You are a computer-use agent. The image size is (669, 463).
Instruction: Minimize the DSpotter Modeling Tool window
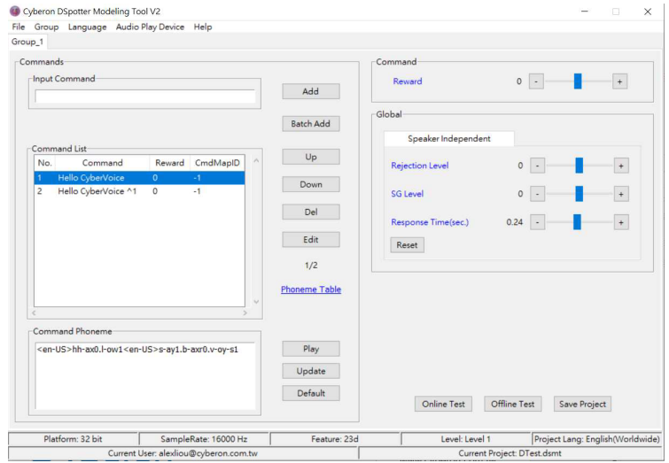(585, 12)
